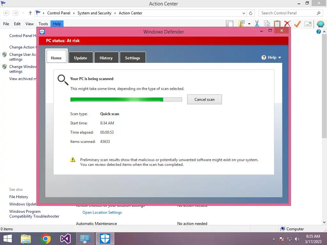Open the View menu
This screenshot has height=245, width=327.
[x=29, y=24]
